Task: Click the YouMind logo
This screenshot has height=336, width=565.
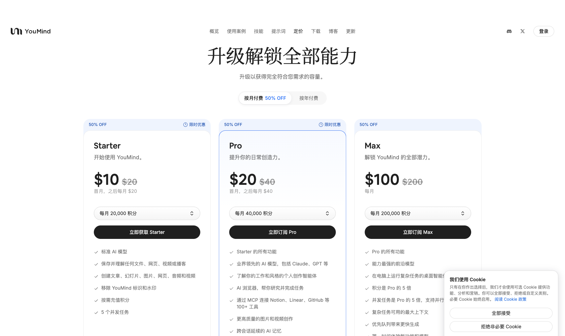Action: 31,31
